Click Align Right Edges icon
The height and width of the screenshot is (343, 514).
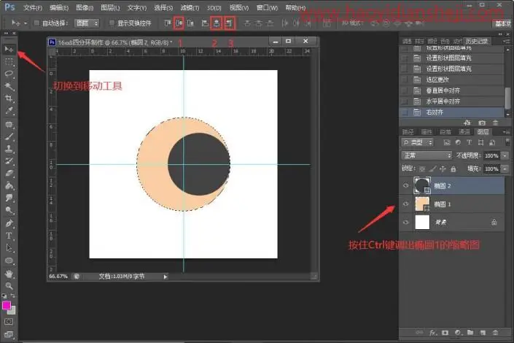(229, 23)
